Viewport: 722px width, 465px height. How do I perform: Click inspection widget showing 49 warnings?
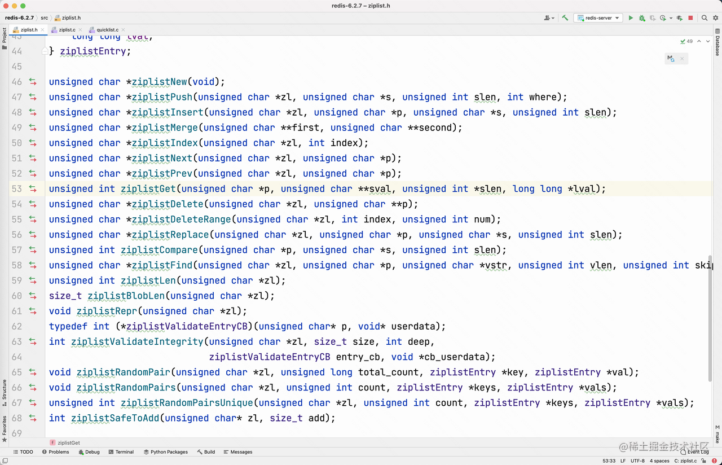(686, 41)
